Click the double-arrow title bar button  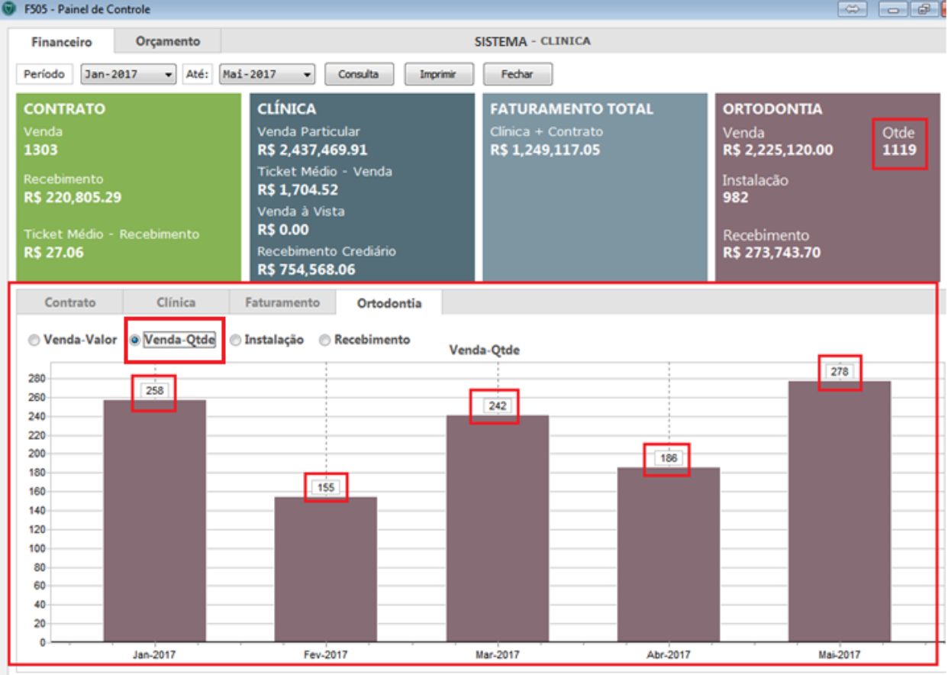pyautogui.click(x=853, y=10)
